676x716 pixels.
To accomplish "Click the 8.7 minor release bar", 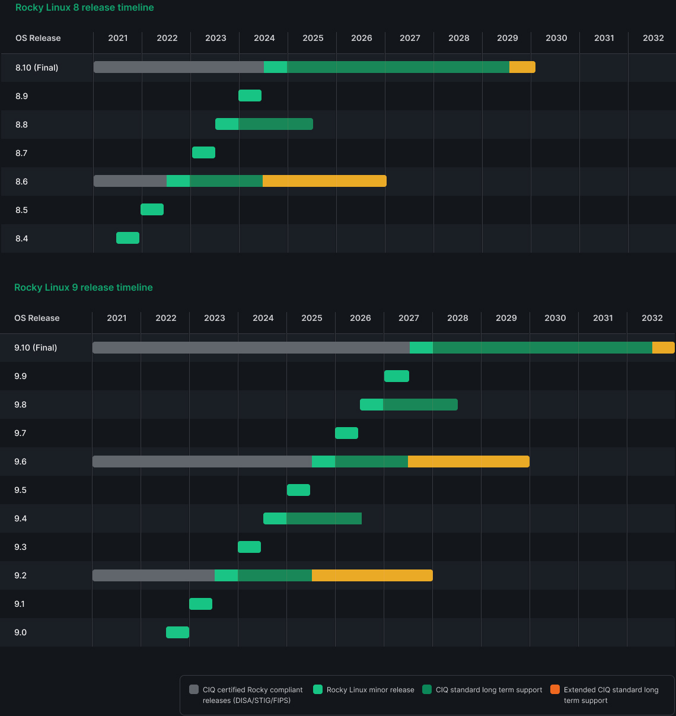I will [x=203, y=152].
